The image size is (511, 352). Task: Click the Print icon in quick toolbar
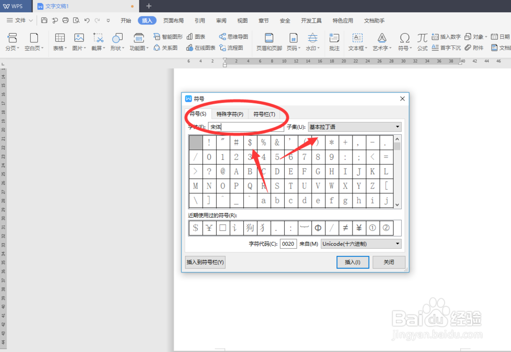point(65,20)
